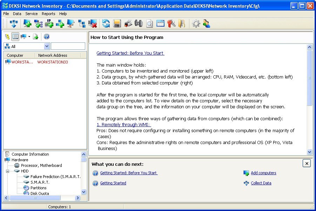Select WORKSTATION33 in the computer list
Viewport: 316px width, 211px height.
pos(52,62)
